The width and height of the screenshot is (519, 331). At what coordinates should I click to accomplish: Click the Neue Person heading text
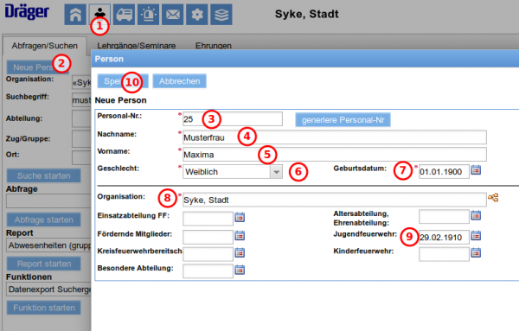[x=120, y=100]
